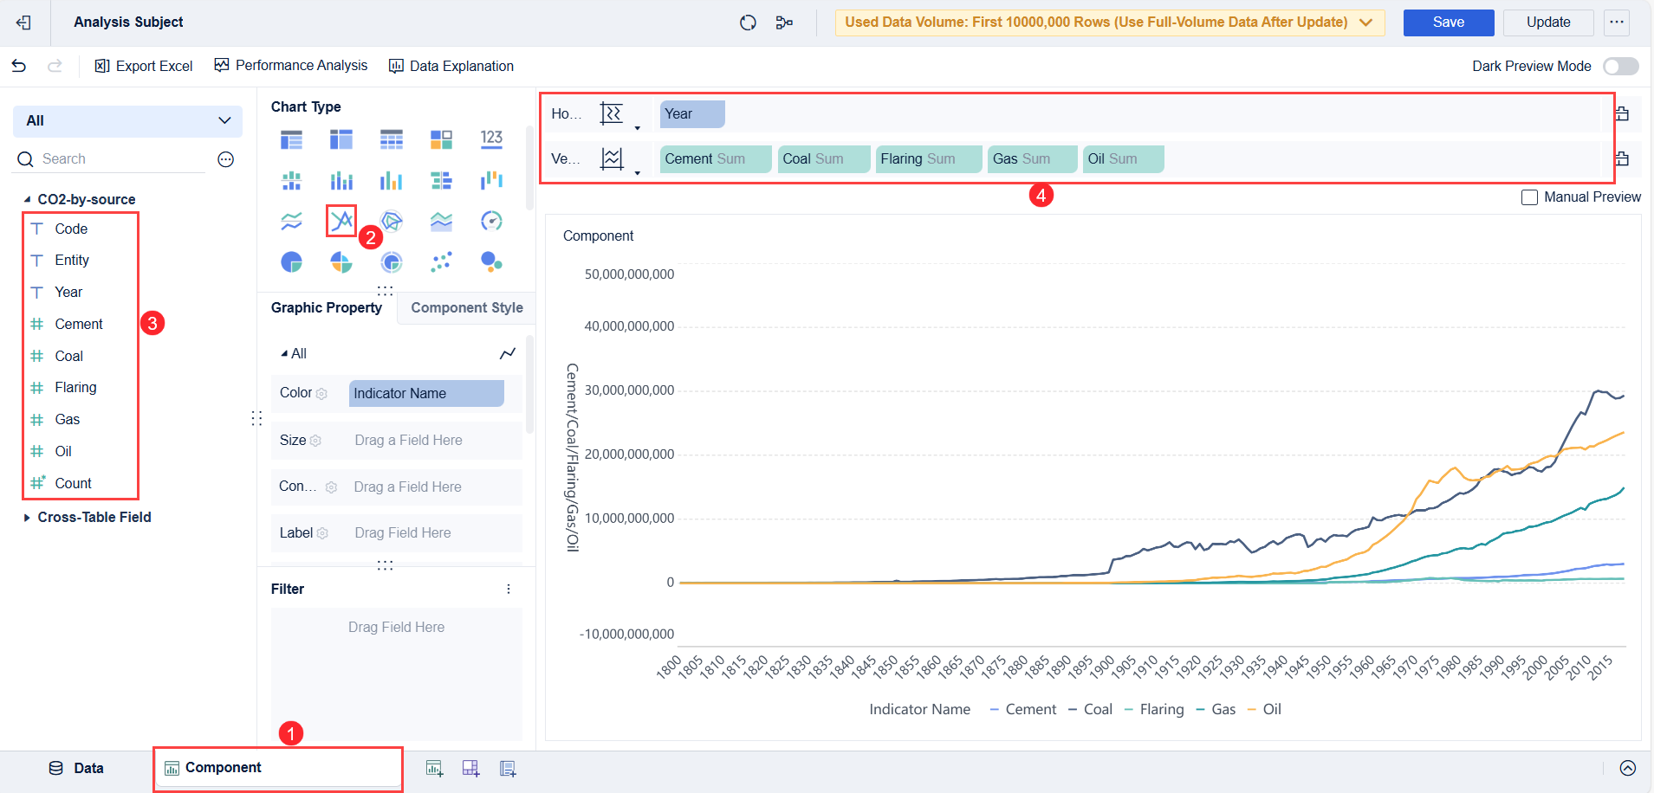Viewport: 1654px width, 793px height.
Task: Toggle Dark Preview Mode switch
Action: click(1620, 67)
